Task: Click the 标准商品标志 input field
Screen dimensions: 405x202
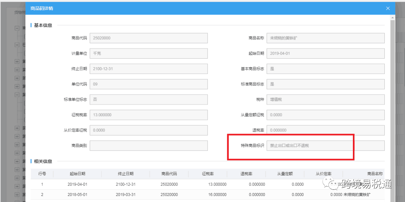Action: (x=325, y=84)
